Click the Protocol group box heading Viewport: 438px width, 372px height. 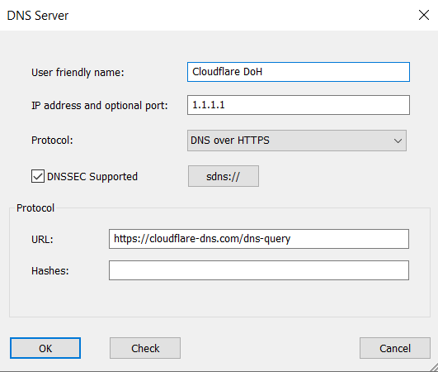pos(35,208)
